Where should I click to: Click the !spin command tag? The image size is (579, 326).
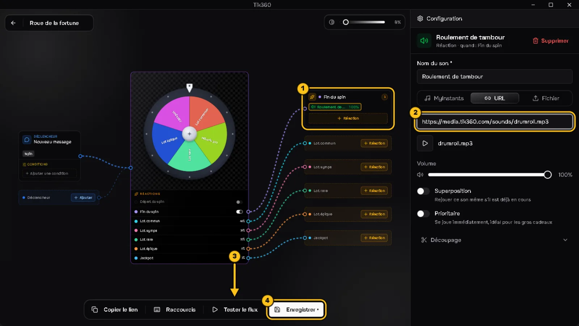pyautogui.click(x=28, y=154)
